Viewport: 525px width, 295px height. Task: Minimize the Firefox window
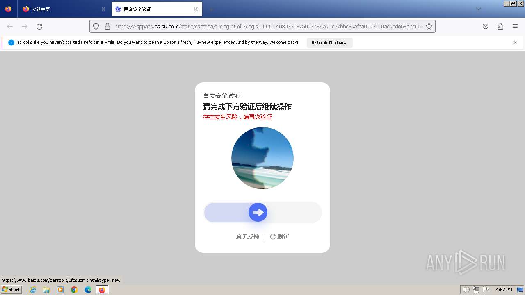(x=507, y=3)
